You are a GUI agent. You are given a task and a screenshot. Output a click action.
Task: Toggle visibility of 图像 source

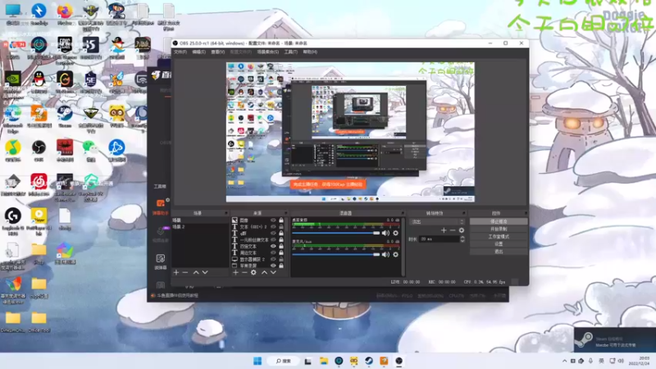tap(273, 220)
